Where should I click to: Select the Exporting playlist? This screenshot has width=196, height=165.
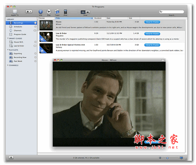point(21,53)
